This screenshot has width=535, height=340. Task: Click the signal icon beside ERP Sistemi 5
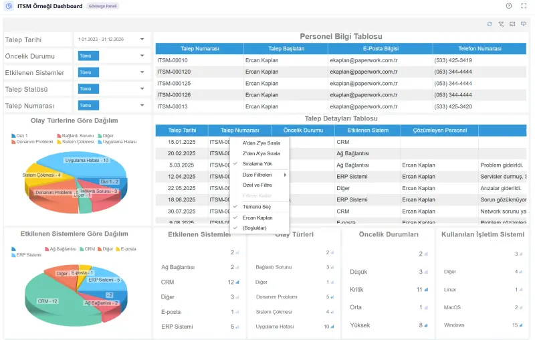[x=237, y=327]
